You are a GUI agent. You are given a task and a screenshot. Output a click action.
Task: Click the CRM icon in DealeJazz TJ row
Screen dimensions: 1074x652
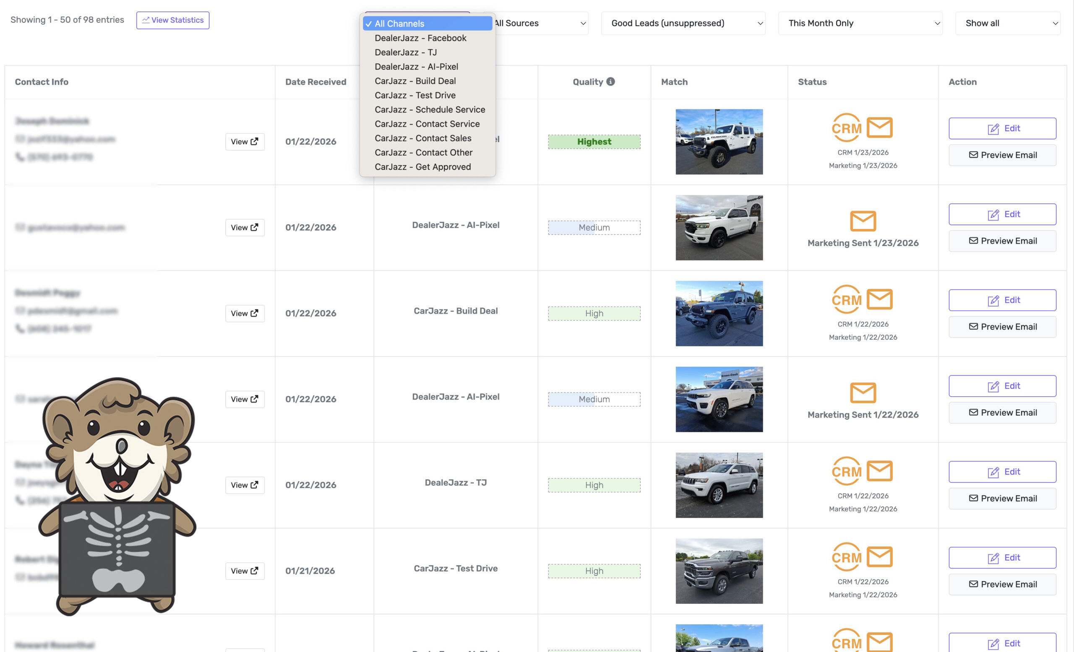(846, 471)
